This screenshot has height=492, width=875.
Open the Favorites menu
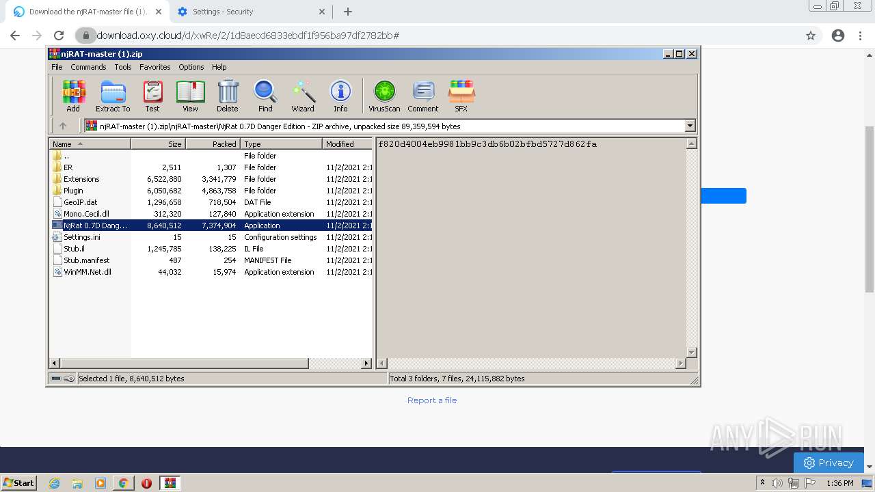[155, 67]
